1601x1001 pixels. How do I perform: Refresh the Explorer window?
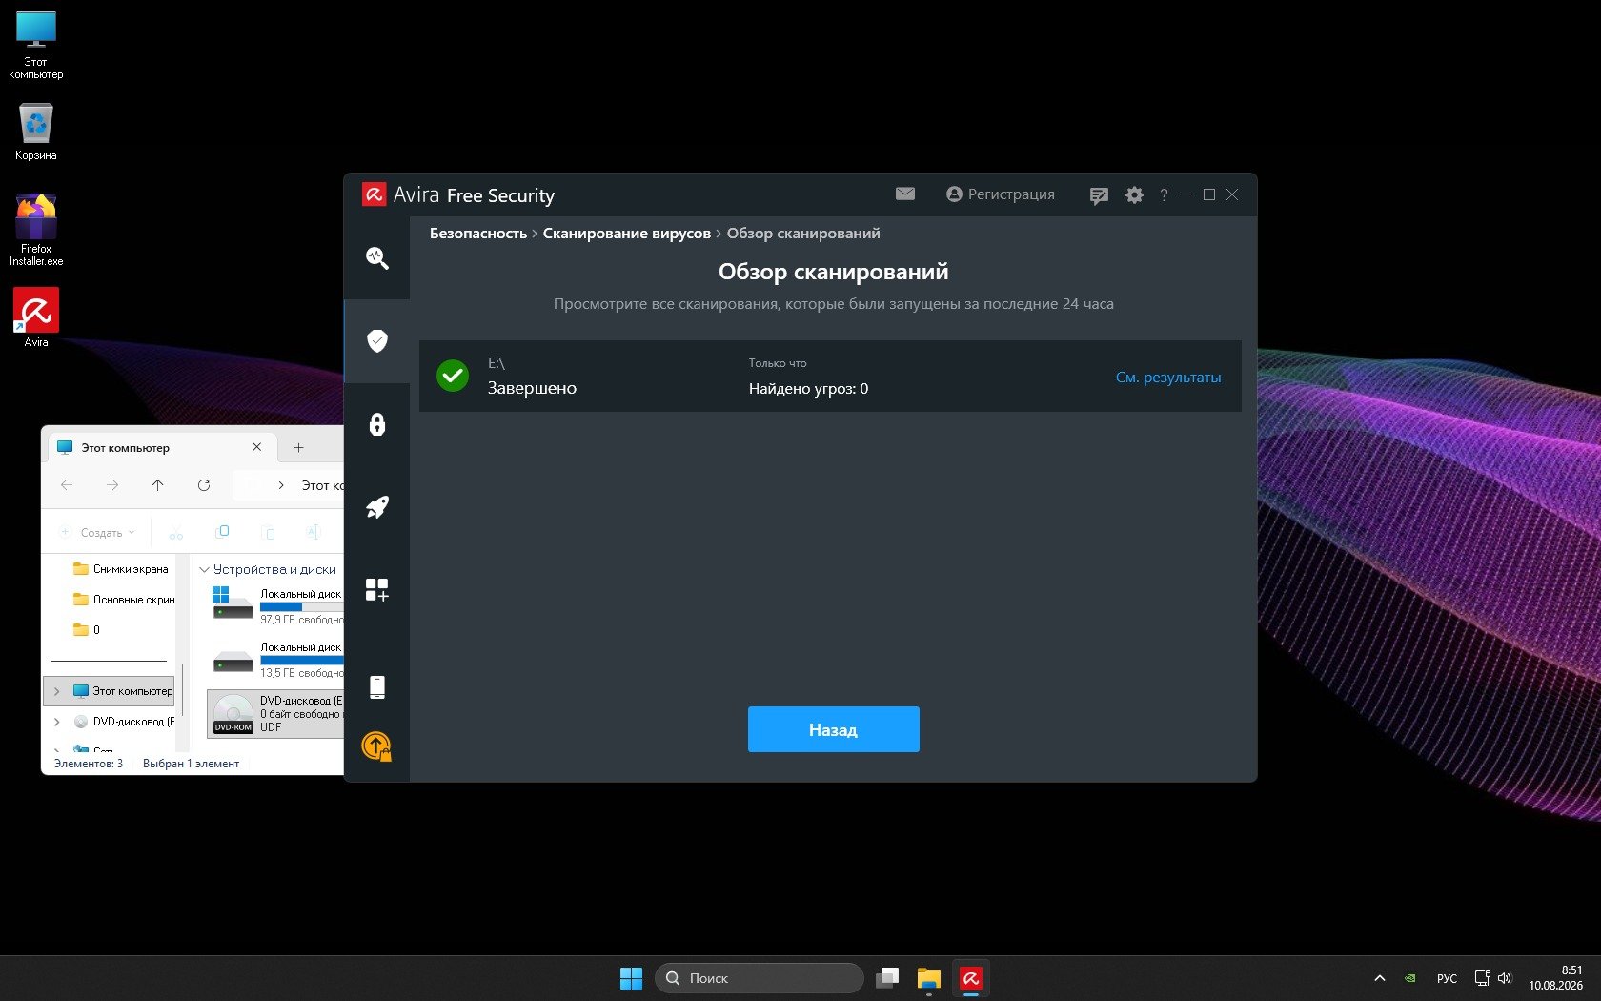[204, 485]
